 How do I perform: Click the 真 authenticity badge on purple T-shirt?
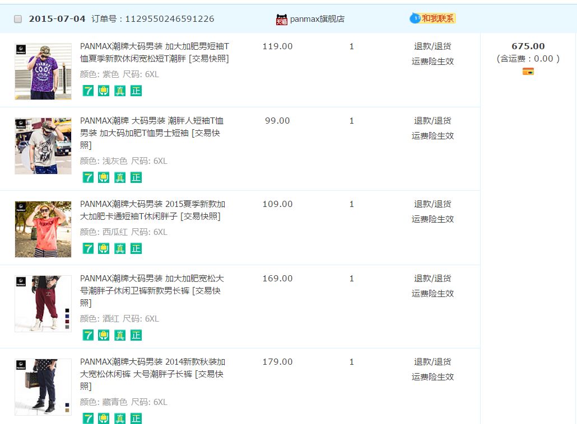click(x=120, y=91)
